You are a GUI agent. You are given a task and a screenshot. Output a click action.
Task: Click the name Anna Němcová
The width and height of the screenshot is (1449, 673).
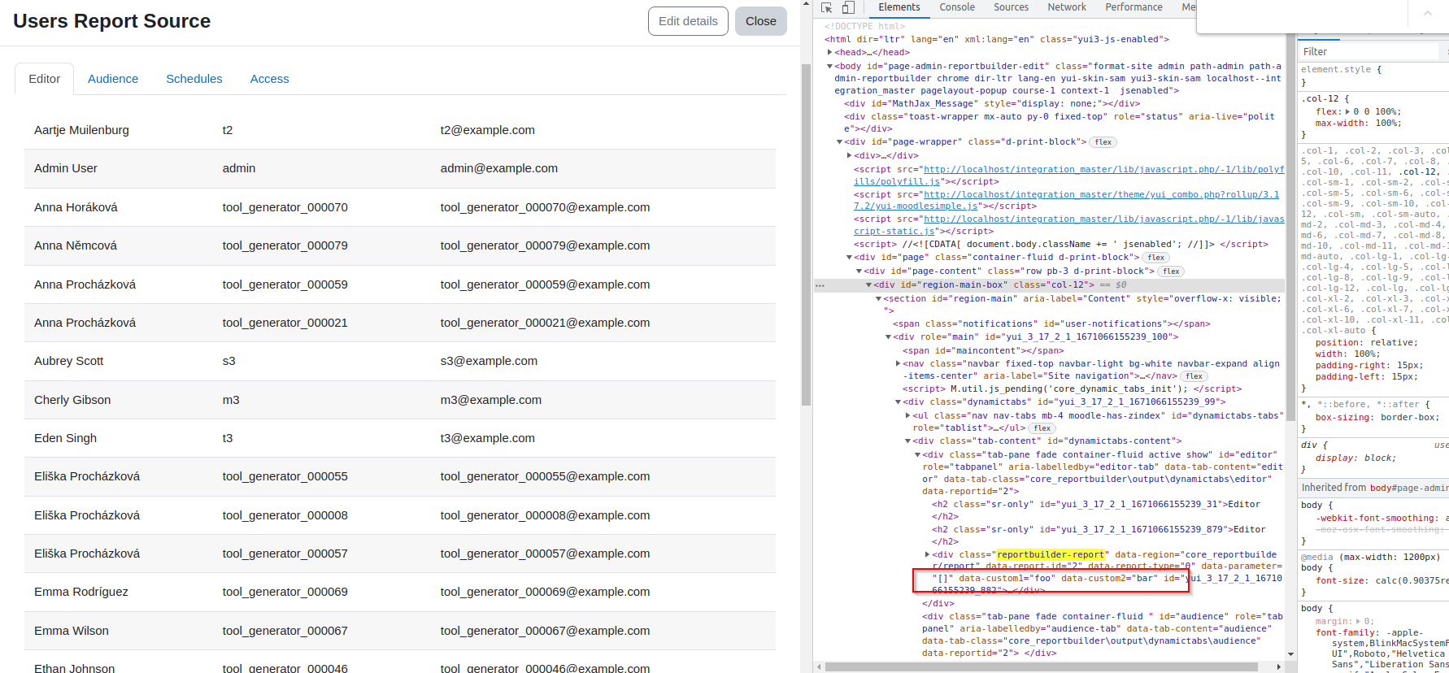(x=76, y=245)
